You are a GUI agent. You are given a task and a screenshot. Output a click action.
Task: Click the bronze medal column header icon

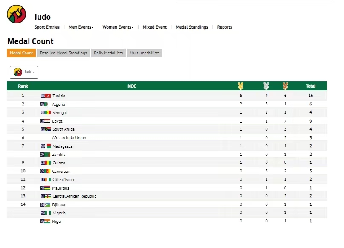pyautogui.click(x=285, y=86)
